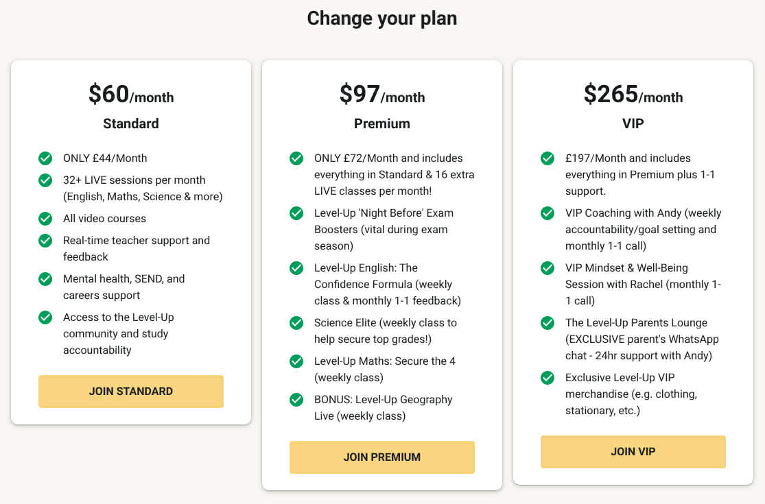This screenshot has width=765, height=504.
Task: Click checkmark beside 'ONLY £44/Month'
Action: (x=45, y=158)
